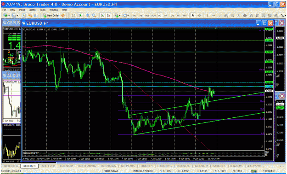The width and height of the screenshot is (287, 174).
Task: Select the Text label A tool
Action: (238, 16)
